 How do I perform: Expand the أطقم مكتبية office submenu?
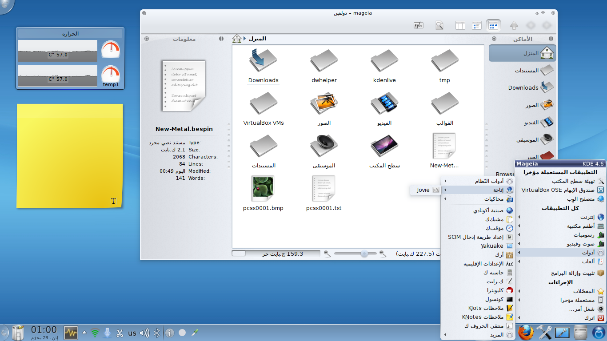561,226
